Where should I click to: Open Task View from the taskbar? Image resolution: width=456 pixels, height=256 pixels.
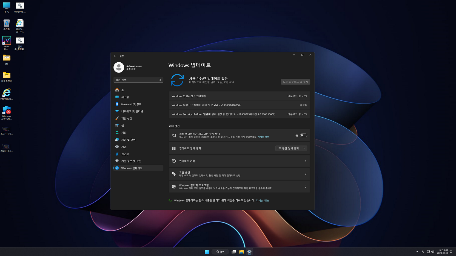coord(234,252)
